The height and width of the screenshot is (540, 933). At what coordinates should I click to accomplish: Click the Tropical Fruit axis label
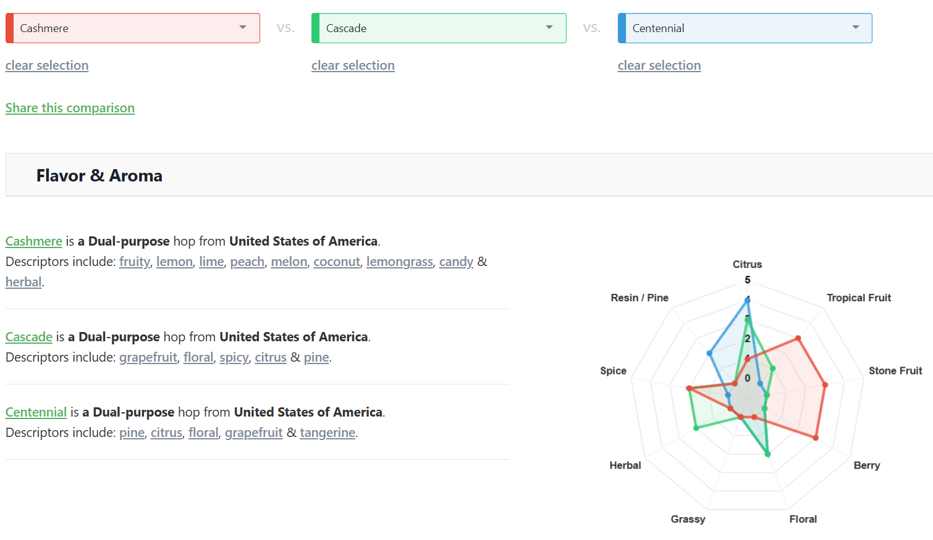pos(858,297)
